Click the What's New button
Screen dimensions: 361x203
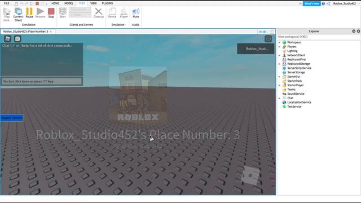click(311, 3)
